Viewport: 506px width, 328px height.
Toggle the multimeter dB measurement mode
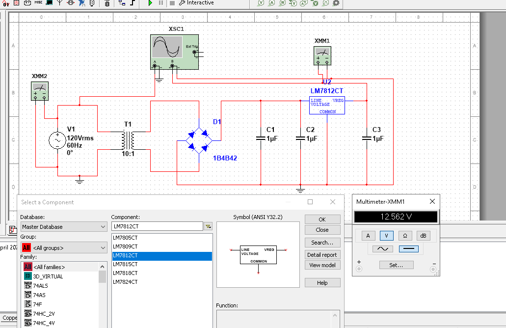pos(423,236)
